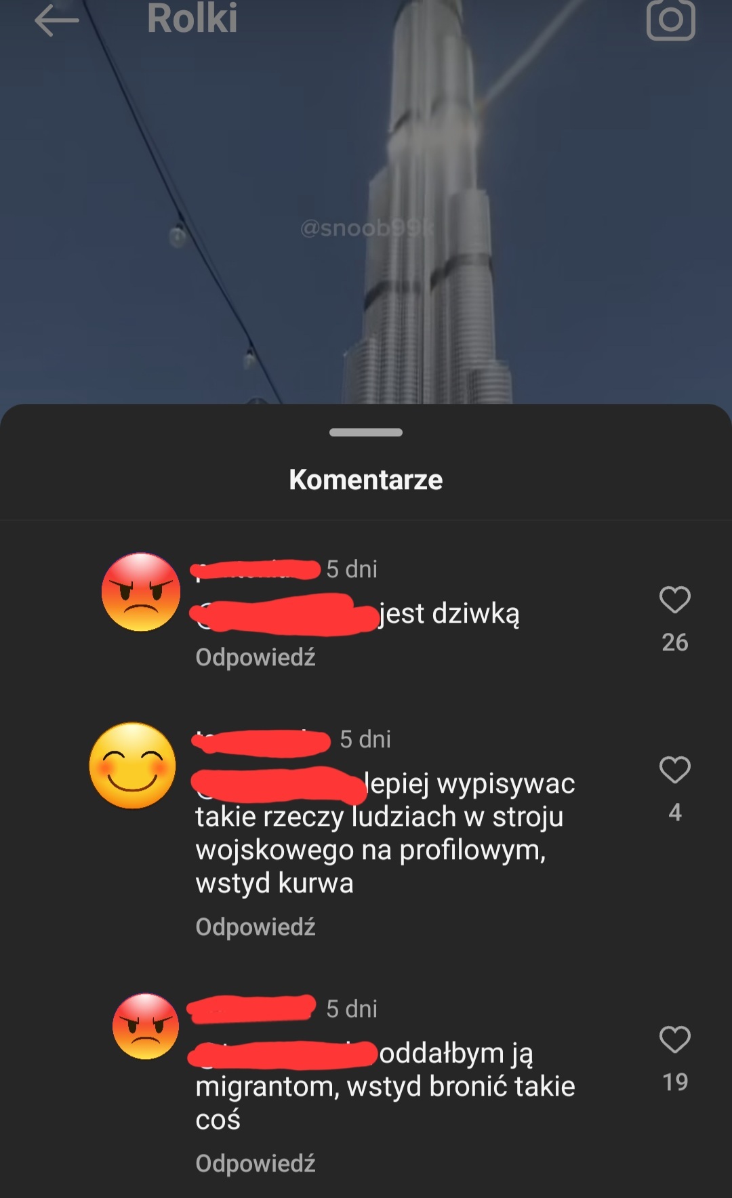Tap the mentioned user in first comment

(285, 614)
